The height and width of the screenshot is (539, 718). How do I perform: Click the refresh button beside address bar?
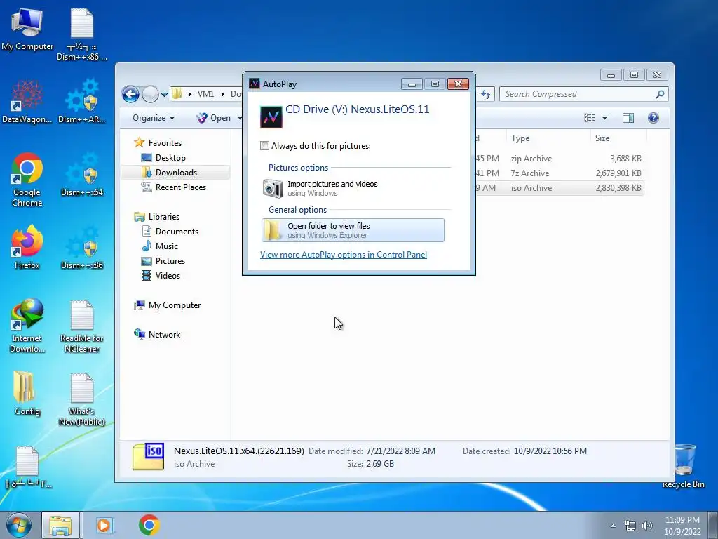(486, 95)
